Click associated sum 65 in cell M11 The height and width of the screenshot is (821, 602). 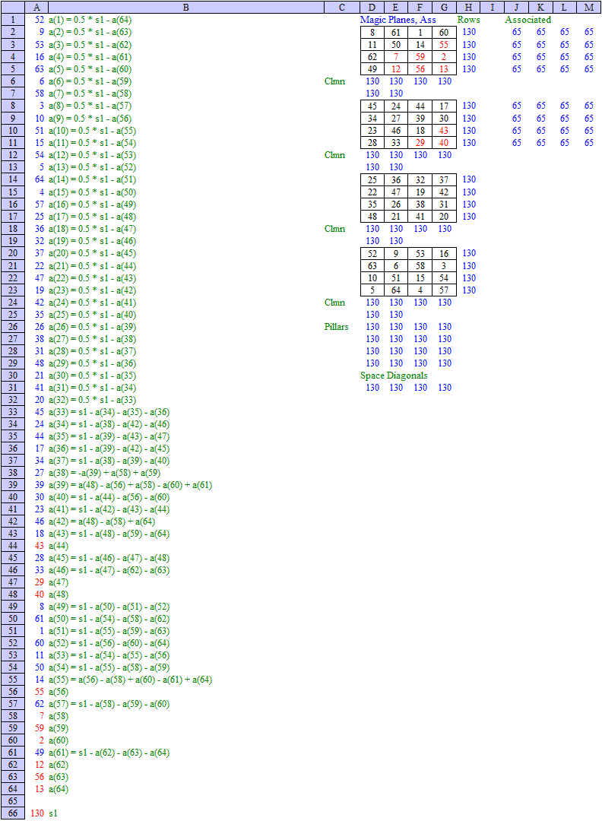[589, 143]
